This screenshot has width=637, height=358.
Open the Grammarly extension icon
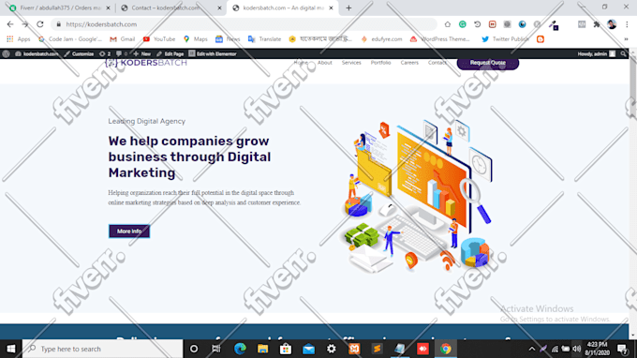click(x=463, y=24)
